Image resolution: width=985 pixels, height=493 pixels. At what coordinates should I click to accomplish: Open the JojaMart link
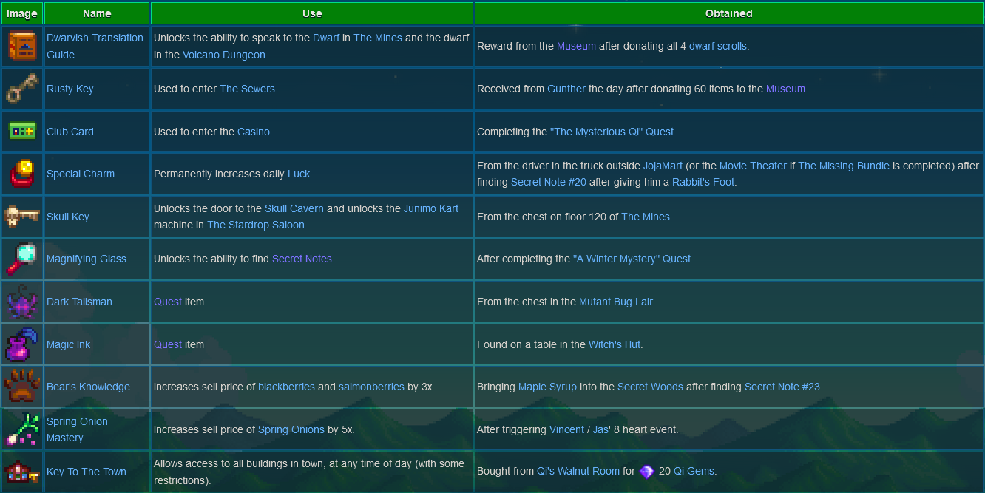[663, 166]
